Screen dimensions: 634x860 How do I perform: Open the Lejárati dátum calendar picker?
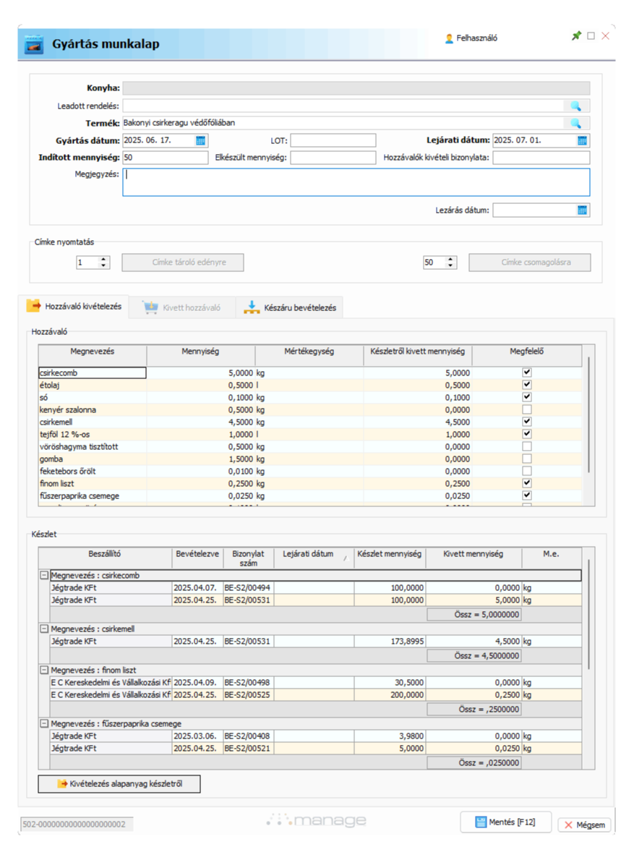(583, 140)
